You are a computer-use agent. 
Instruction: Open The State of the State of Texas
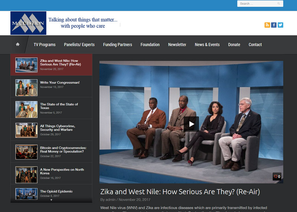click(x=59, y=106)
